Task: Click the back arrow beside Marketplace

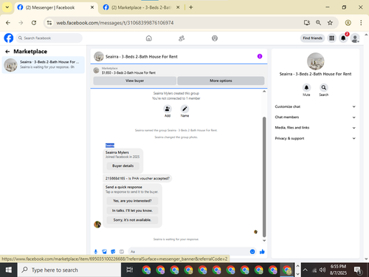Action: pyautogui.click(x=7, y=52)
